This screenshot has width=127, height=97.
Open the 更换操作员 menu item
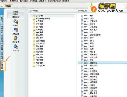click(x=14, y=1)
